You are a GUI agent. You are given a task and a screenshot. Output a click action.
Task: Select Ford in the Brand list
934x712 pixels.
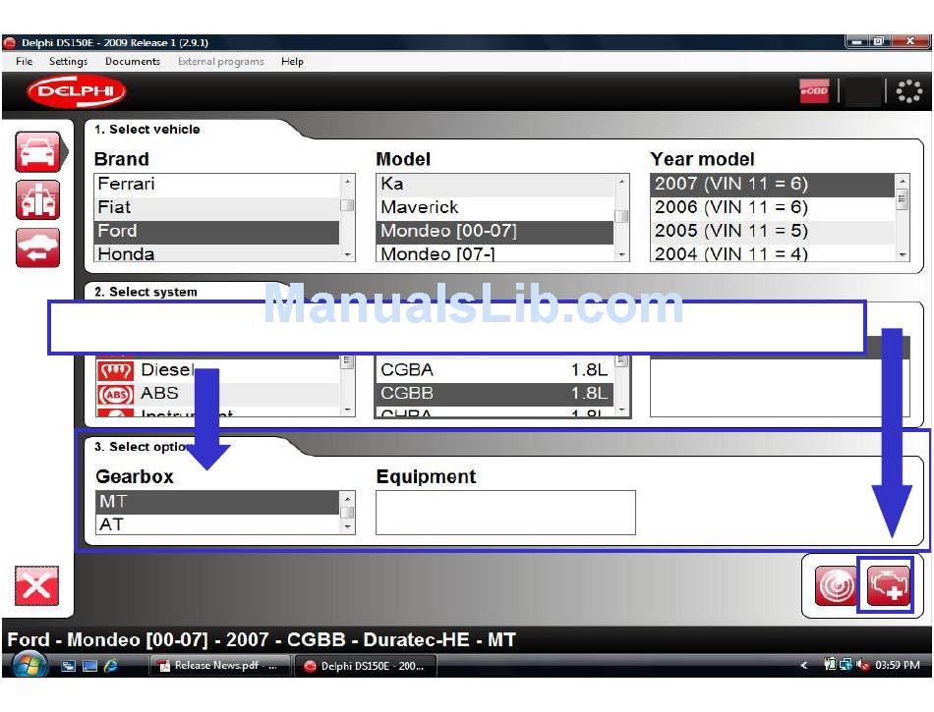click(x=217, y=232)
